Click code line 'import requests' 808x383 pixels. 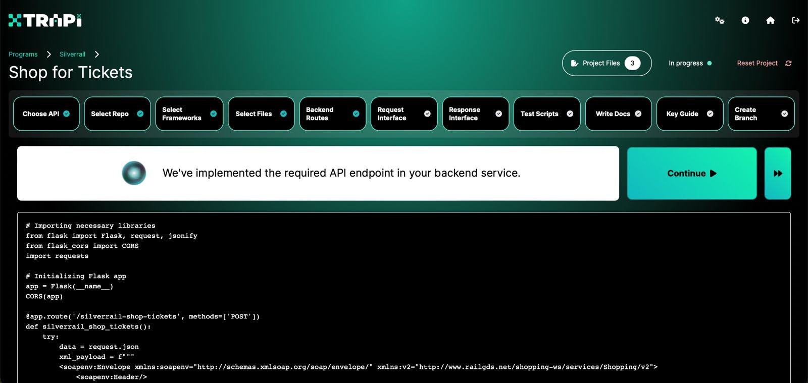(x=57, y=256)
